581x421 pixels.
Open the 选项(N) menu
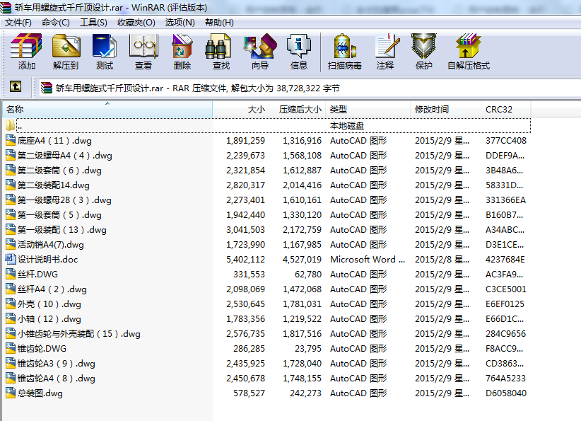[x=180, y=23]
